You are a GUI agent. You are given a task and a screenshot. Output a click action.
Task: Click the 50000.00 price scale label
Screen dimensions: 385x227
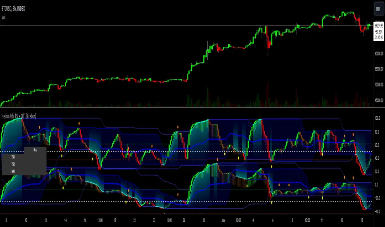coord(378,85)
